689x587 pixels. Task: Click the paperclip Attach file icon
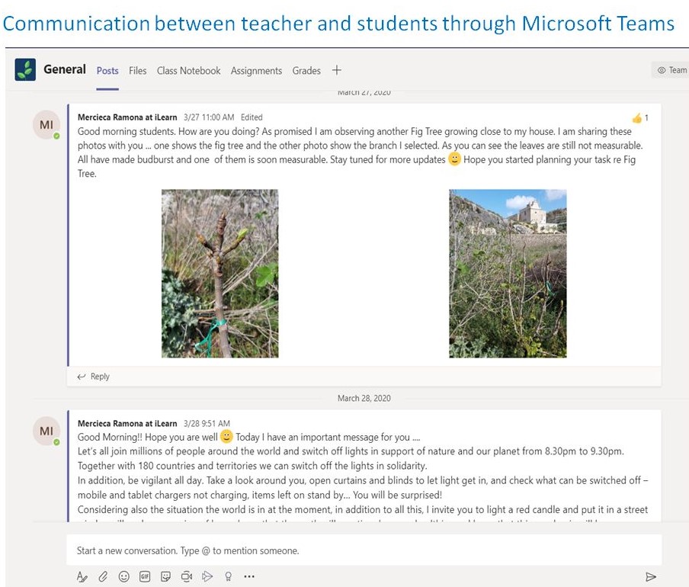click(103, 577)
